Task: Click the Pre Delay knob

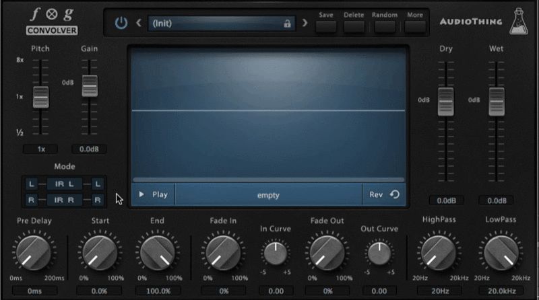Action: (34, 253)
